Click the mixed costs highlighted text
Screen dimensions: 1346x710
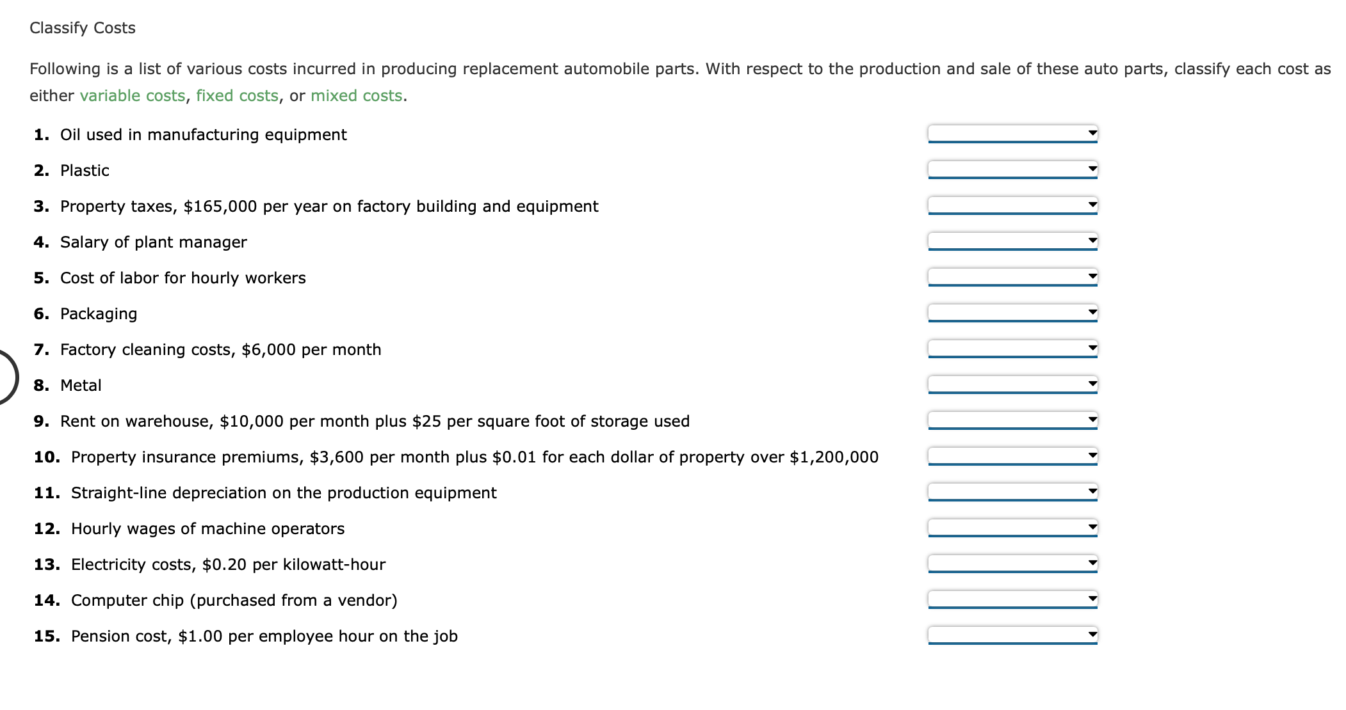(356, 95)
